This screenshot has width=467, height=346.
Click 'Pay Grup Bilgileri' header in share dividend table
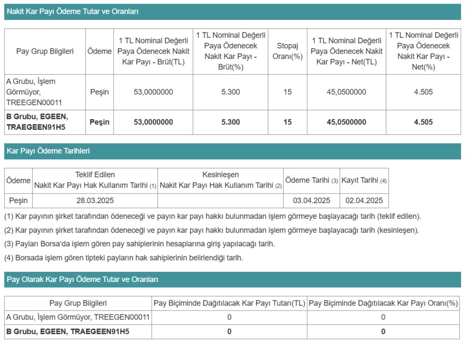point(78,304)
